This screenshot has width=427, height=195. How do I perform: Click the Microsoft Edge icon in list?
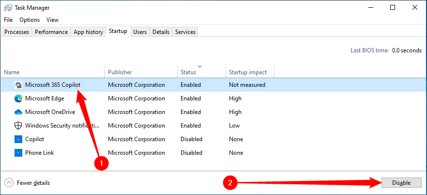pos(18,98)
